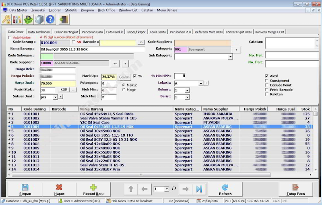Expand the Lokasi dropdown

click(x=200, y=83)
